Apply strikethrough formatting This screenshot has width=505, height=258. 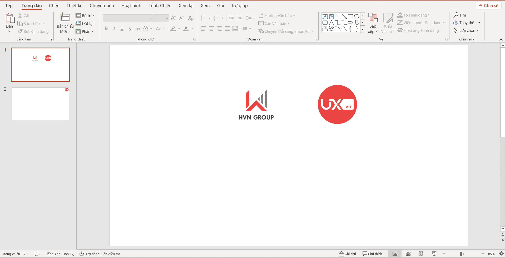coord(138,28)
